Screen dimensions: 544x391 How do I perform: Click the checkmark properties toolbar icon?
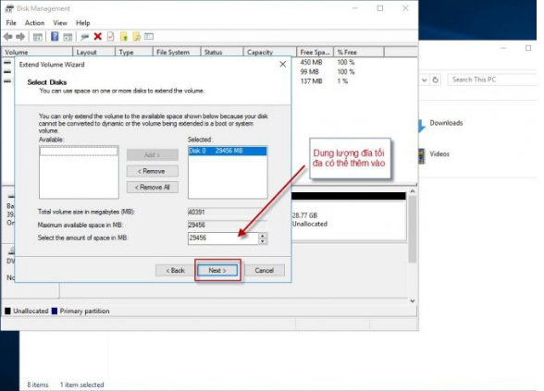(x=110, y=36)
